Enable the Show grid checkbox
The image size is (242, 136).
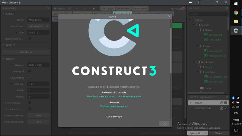pos(30,71)
